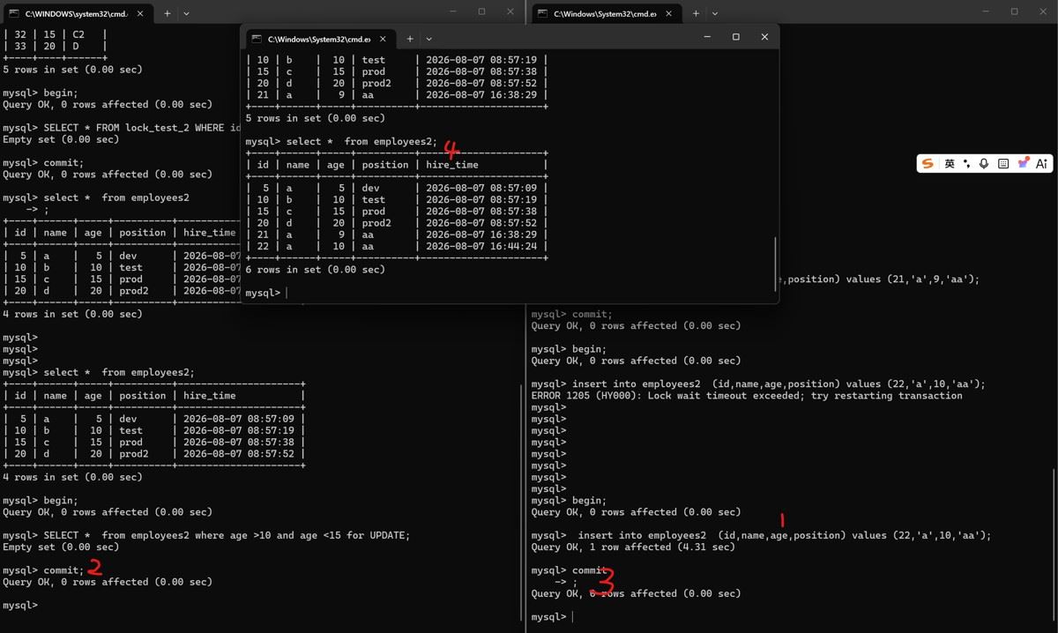Maximize the middle terminal window
Viewport: 1058px width, 633px height.
pyautogui.click(x=736, y=37)
